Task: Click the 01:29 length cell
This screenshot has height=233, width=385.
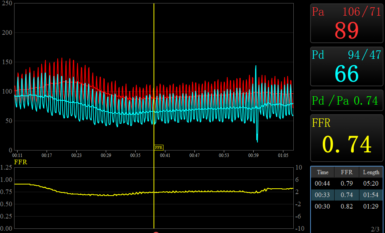Action: [371, 207]
